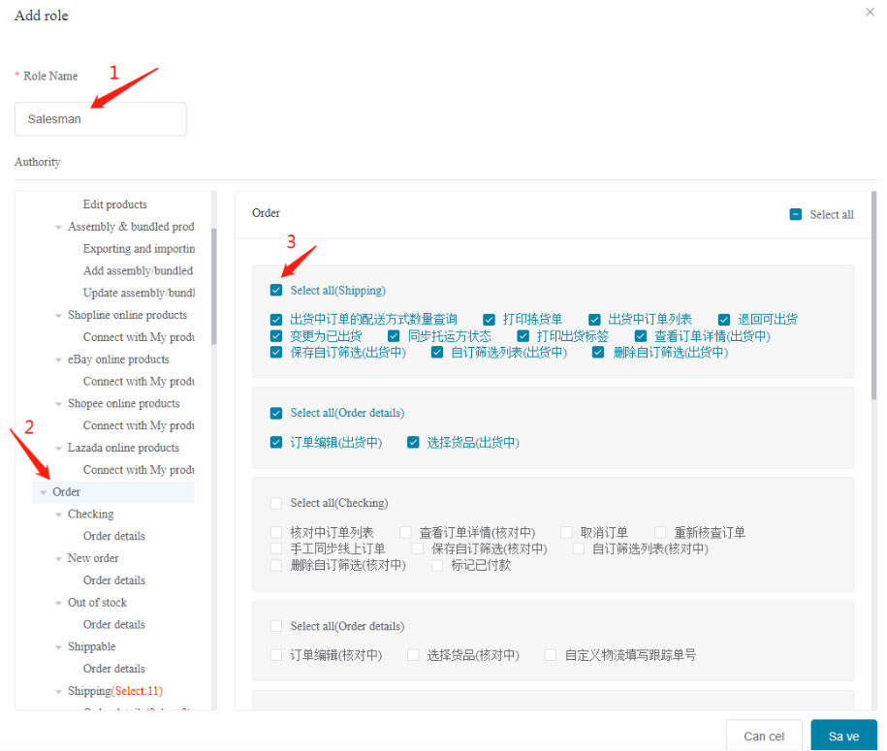Viewport: 887px width, 751px height.
Task: Collapse eBay online products node
Action: pos(58,360)
